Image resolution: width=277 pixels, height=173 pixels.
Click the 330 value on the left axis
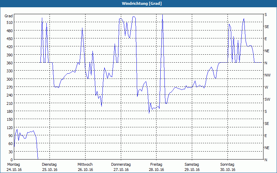10,71
